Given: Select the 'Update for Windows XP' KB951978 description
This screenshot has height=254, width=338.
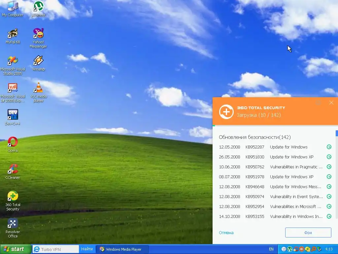Looking at the screenshot, I should [x=292, y=177].
